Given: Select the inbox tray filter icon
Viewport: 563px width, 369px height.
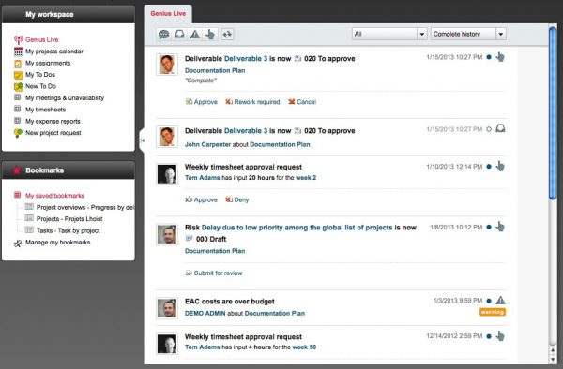Looking at the screenshot, I should [x=179, y=35].
